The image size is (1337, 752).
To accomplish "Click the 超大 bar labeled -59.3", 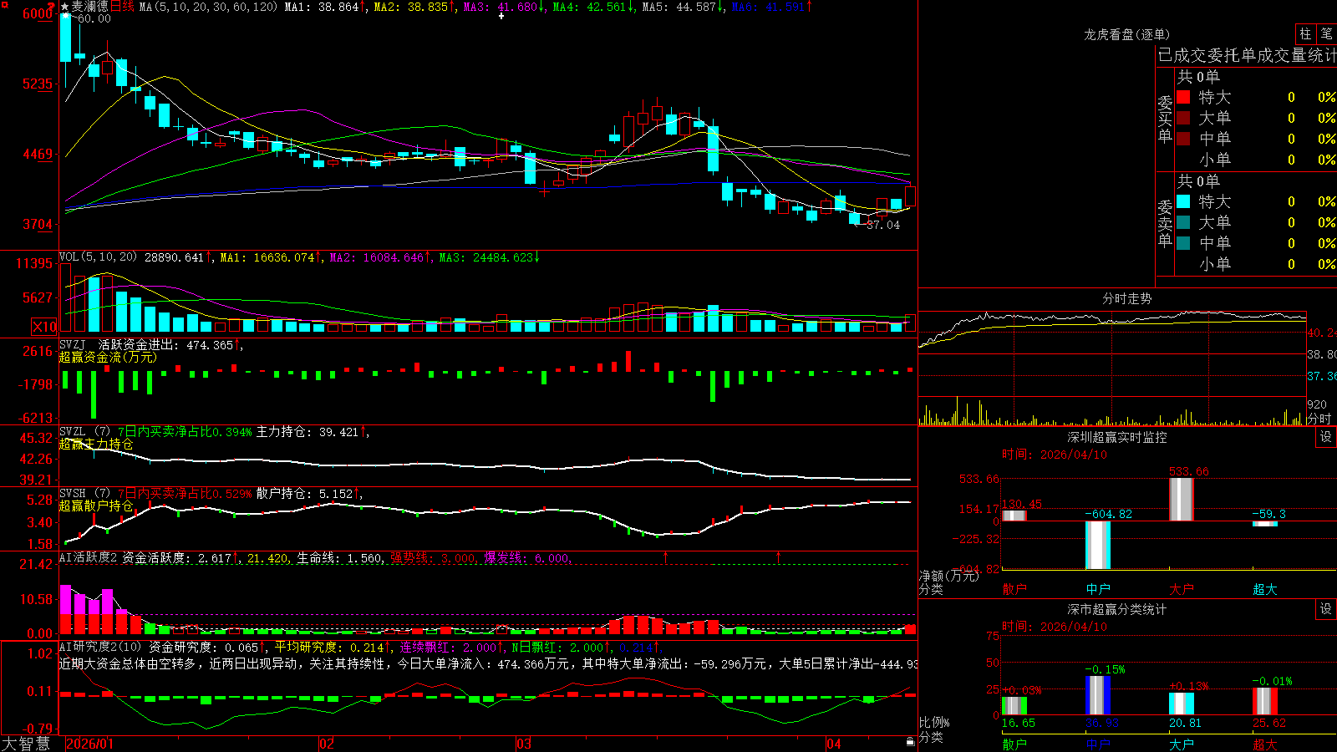I will 1265,524.
